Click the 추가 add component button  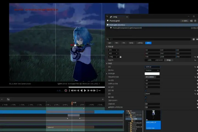tap(185, 21)
